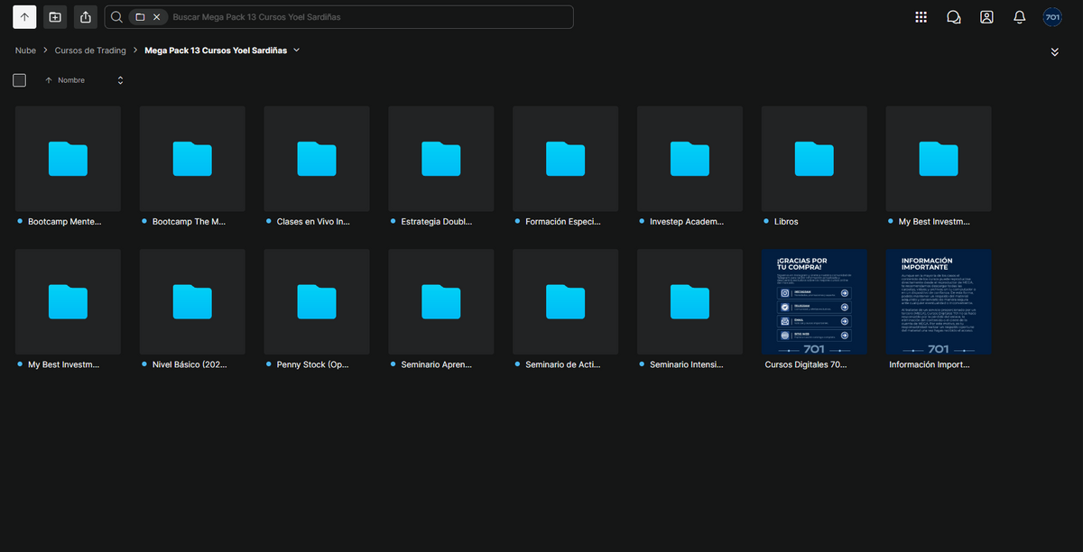Select the Seminario Intensi... folder icon
This screenshot has height=552, width=1083.
(x=690, y=302)
